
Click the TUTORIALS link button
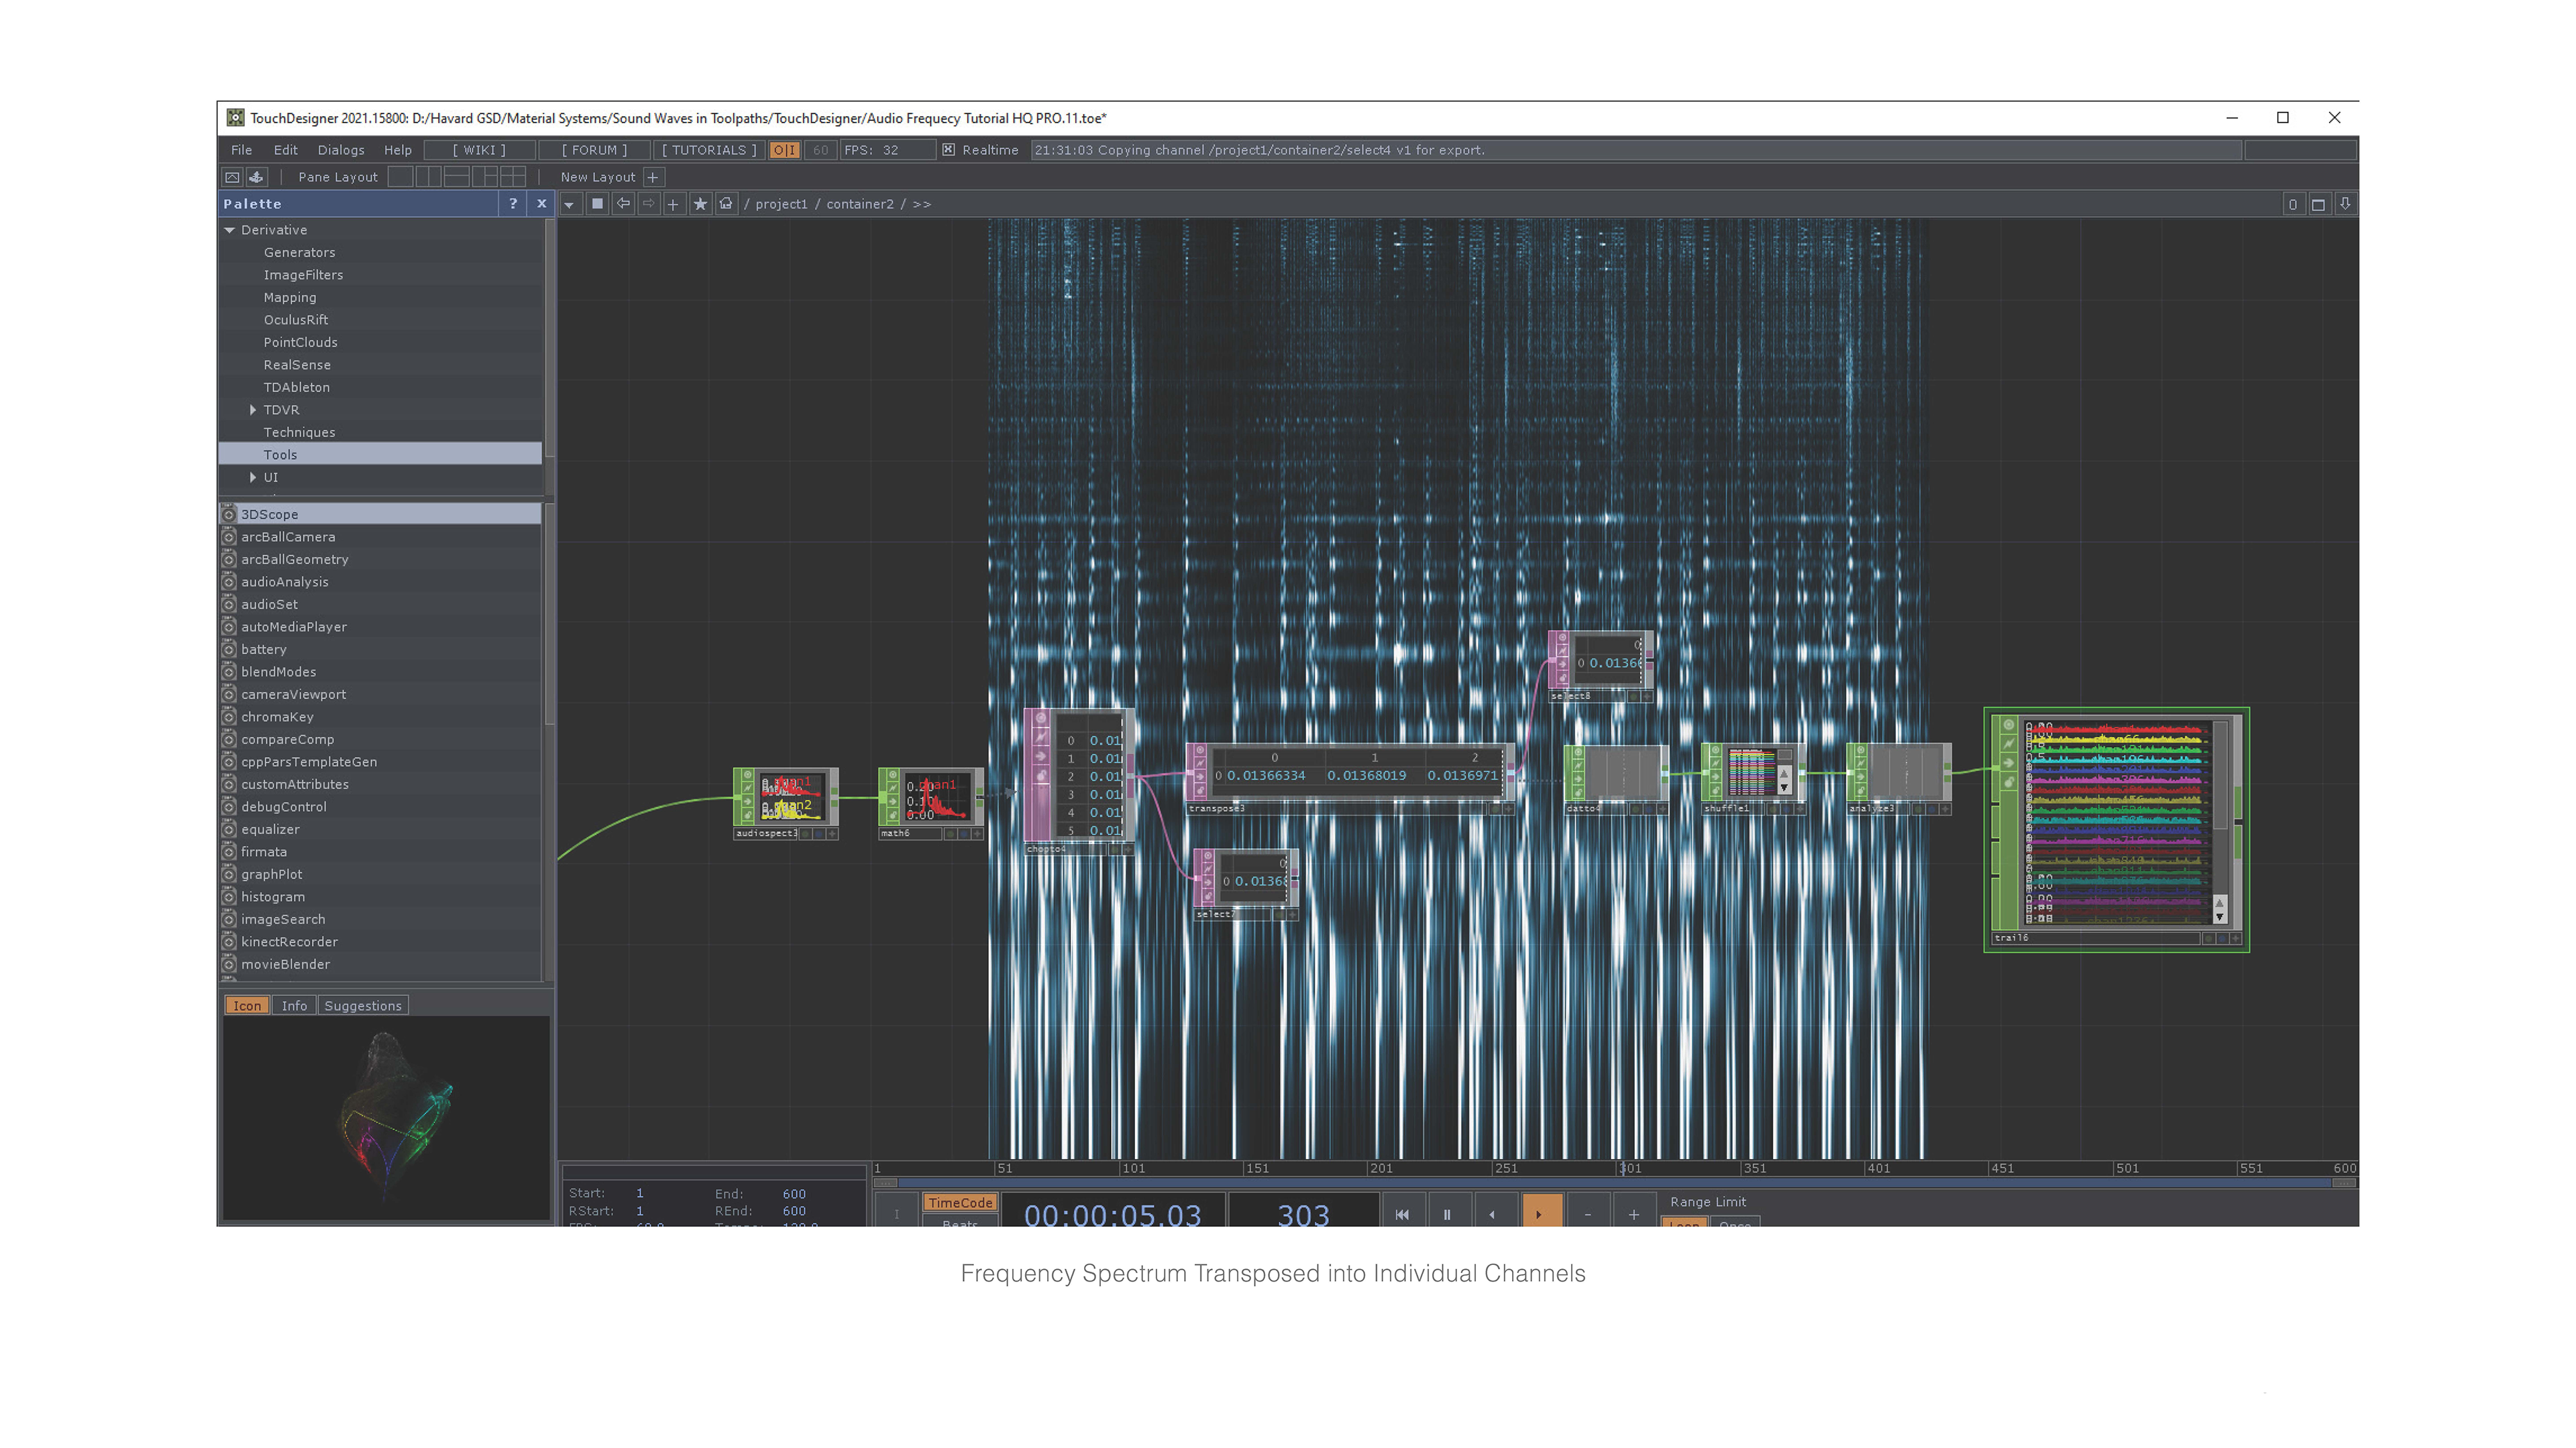(x=709, y=150)
